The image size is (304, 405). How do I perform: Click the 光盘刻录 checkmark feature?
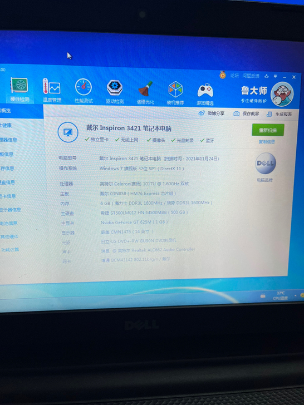coord(183,140)
